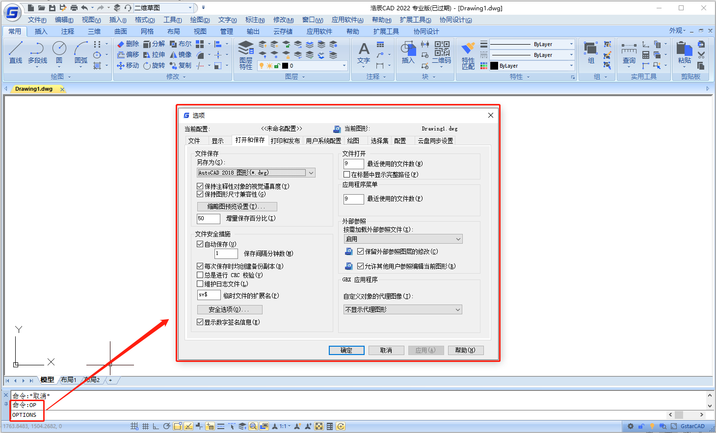The height and width of the screenshot is (433, 716).
Task: Click the 取消 button in Options dialog
Action: pyautogui.click(x=386, y=350)
